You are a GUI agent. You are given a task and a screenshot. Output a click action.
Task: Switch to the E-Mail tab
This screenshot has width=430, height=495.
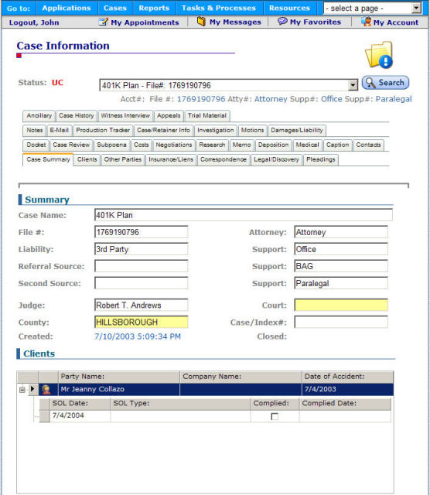tap(59, 130)
